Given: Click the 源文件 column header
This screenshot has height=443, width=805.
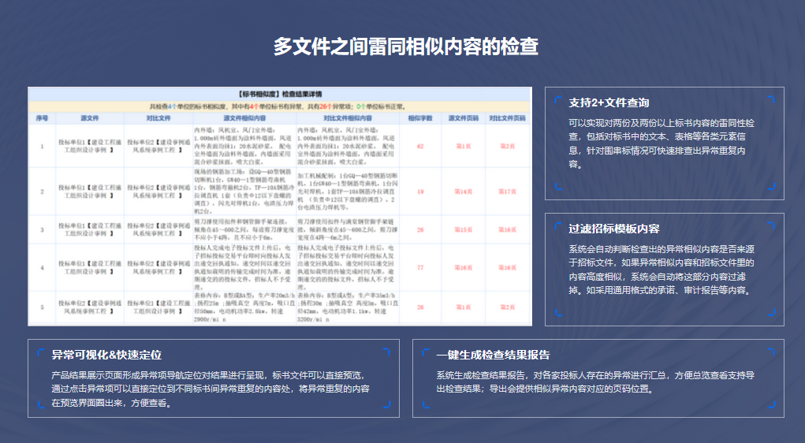Looking at the screenshot, I should click(x=90, y=118).
